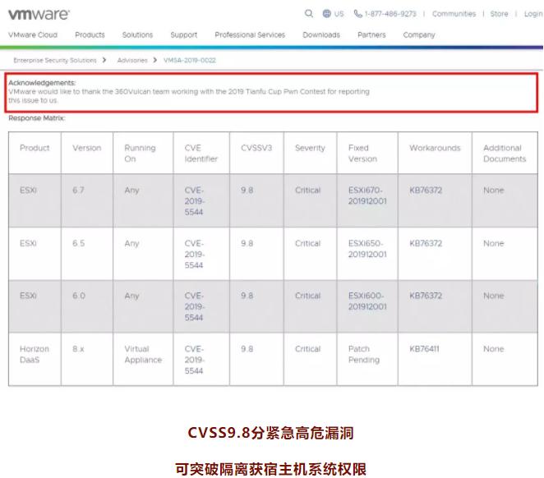The image size is (544, 478).
Task: Open KB76372 workaround in ESXi 6.0 row
Action: 426,296
